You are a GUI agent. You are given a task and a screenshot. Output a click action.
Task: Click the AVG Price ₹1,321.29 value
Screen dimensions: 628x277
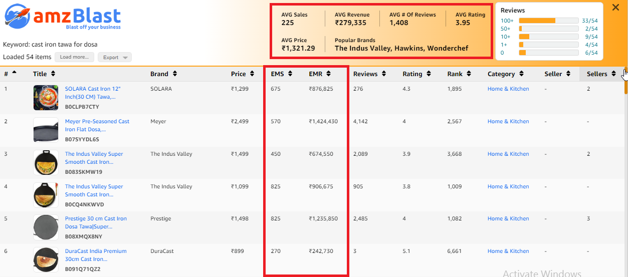(x=298, y=48)
